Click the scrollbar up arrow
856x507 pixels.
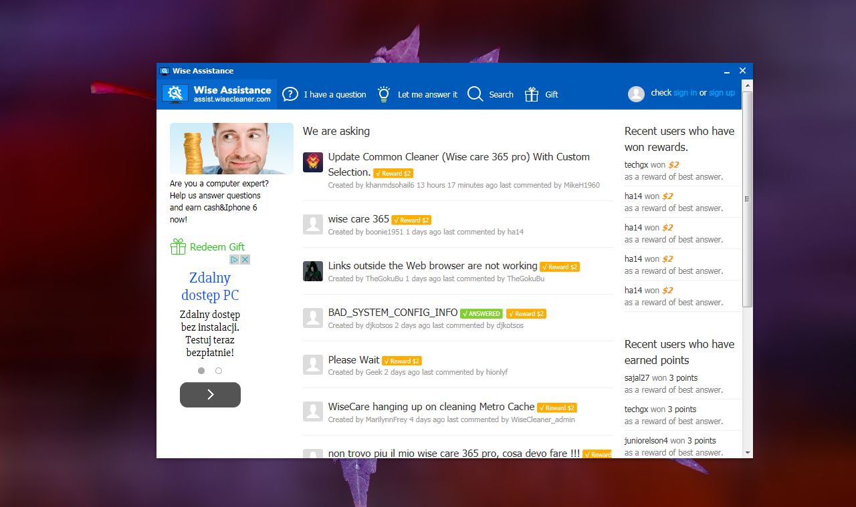(x=748, y=85)
